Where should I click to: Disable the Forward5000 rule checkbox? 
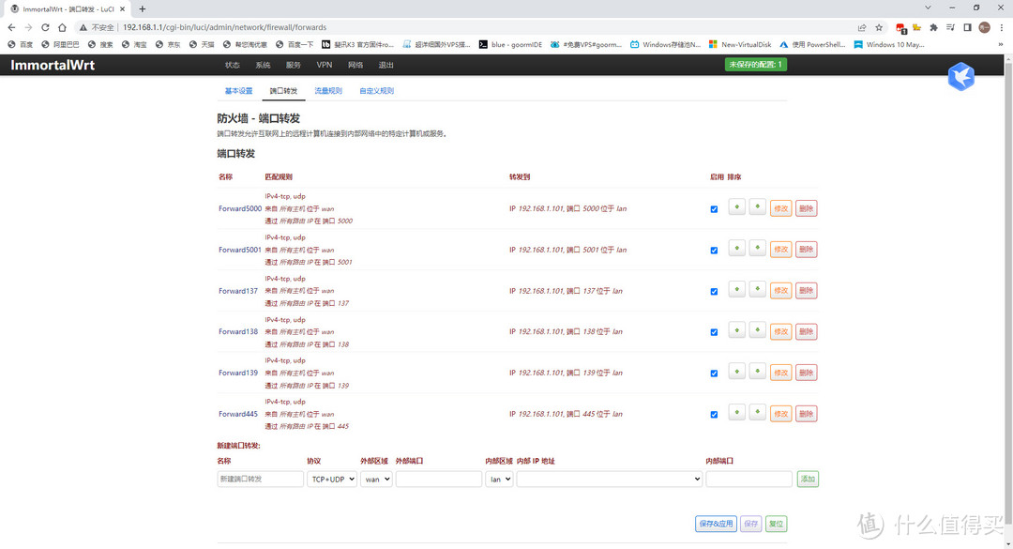(714, 209)
